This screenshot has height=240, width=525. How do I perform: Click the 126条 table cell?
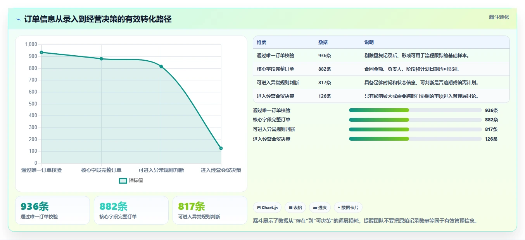pos(325,96)
